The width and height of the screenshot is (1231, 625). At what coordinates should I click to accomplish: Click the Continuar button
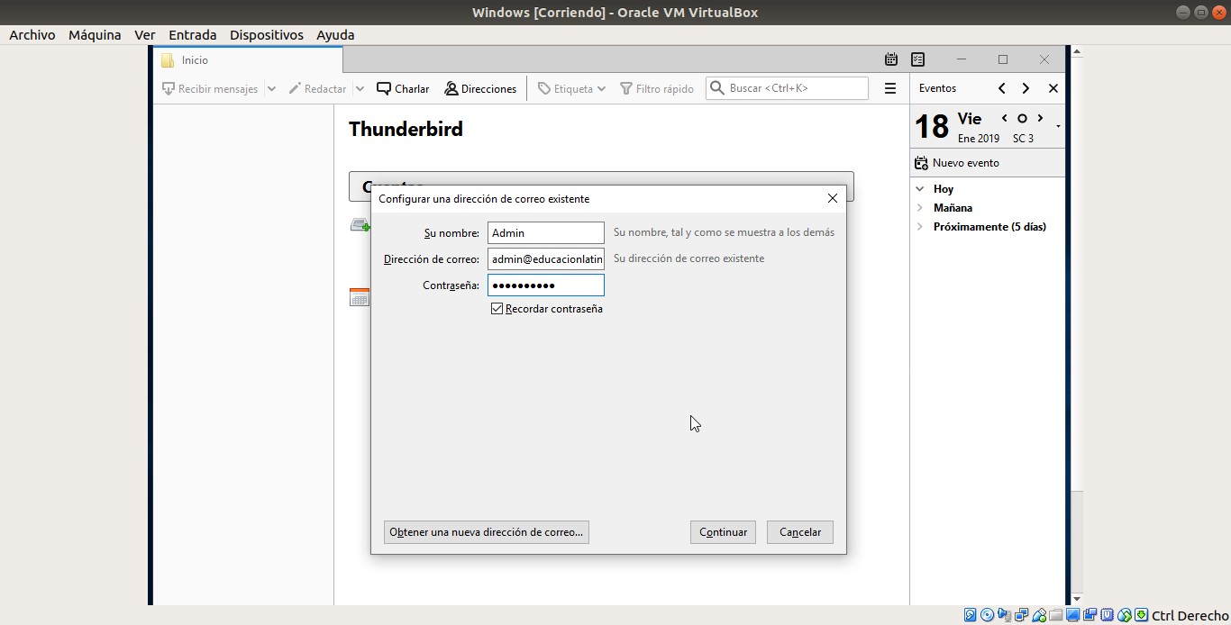coord(723,532)
